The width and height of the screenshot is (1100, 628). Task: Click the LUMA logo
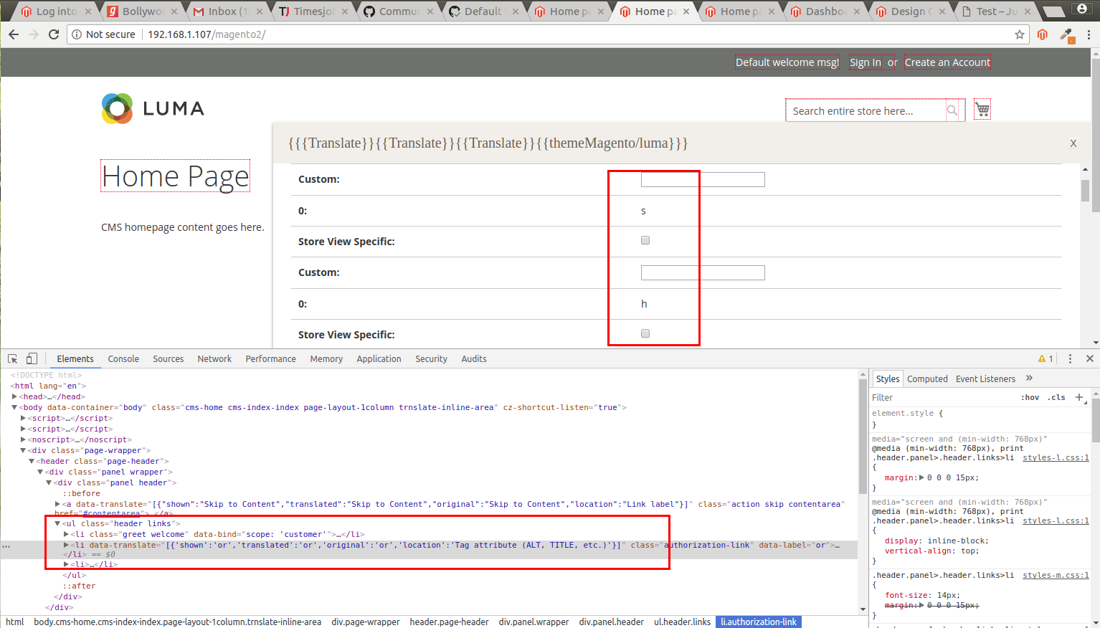pos(153,108)
